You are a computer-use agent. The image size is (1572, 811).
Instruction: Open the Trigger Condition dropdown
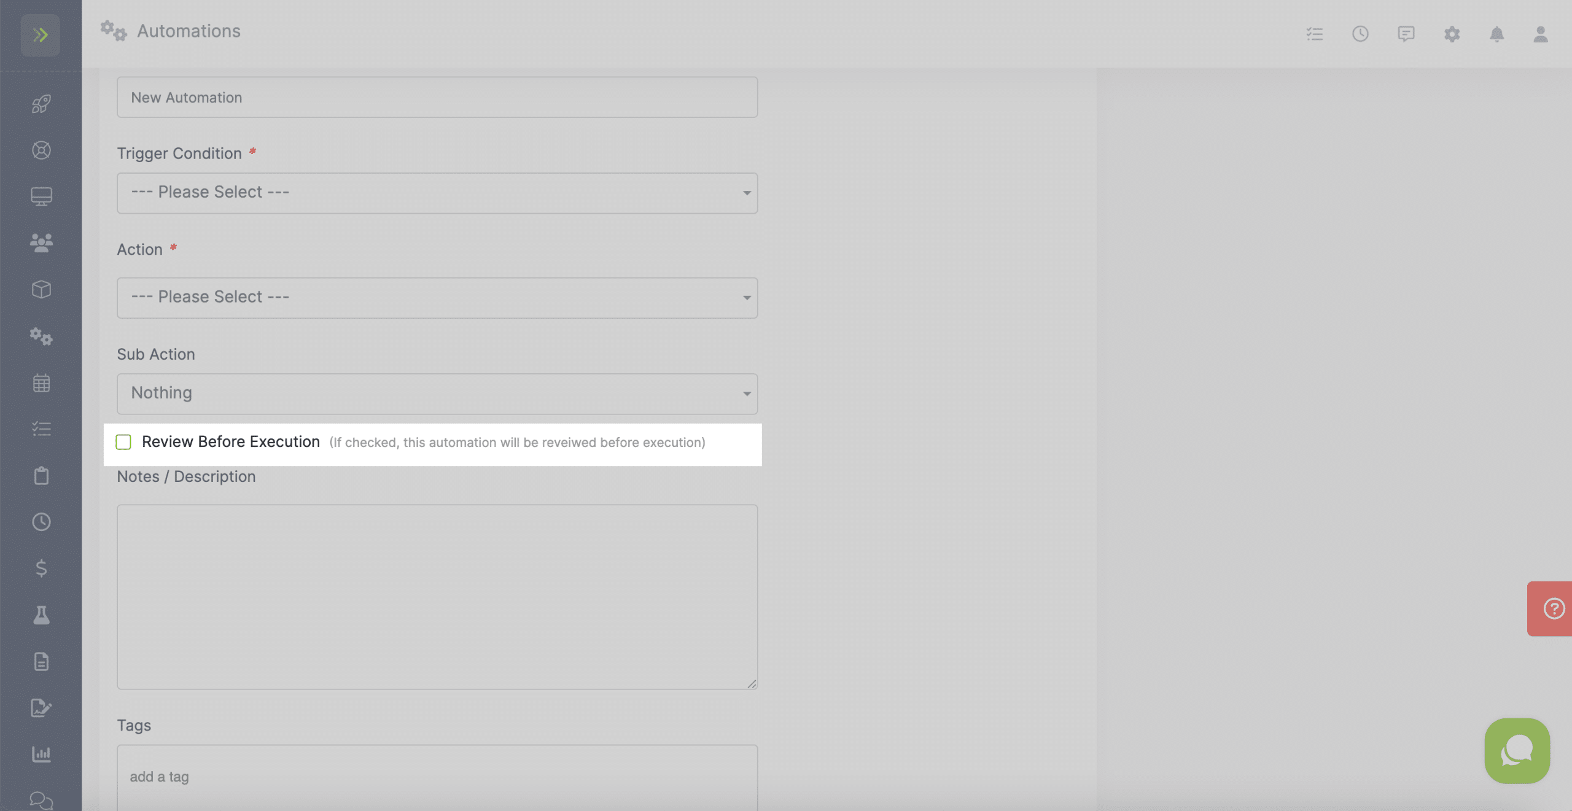click(437, 193)
